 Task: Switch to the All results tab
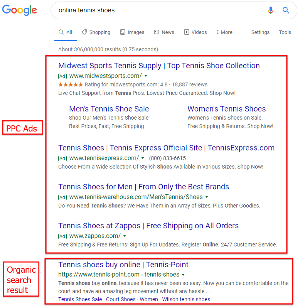point(66,32)
